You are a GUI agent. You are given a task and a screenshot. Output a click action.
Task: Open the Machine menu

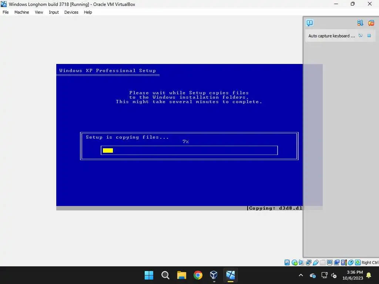coord(22,12)
